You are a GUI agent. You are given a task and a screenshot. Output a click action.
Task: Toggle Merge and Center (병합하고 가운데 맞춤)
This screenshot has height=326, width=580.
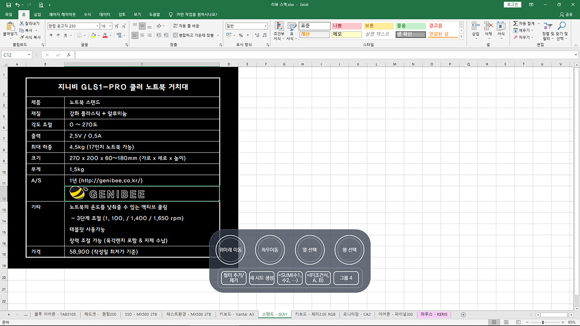[193, 35]
